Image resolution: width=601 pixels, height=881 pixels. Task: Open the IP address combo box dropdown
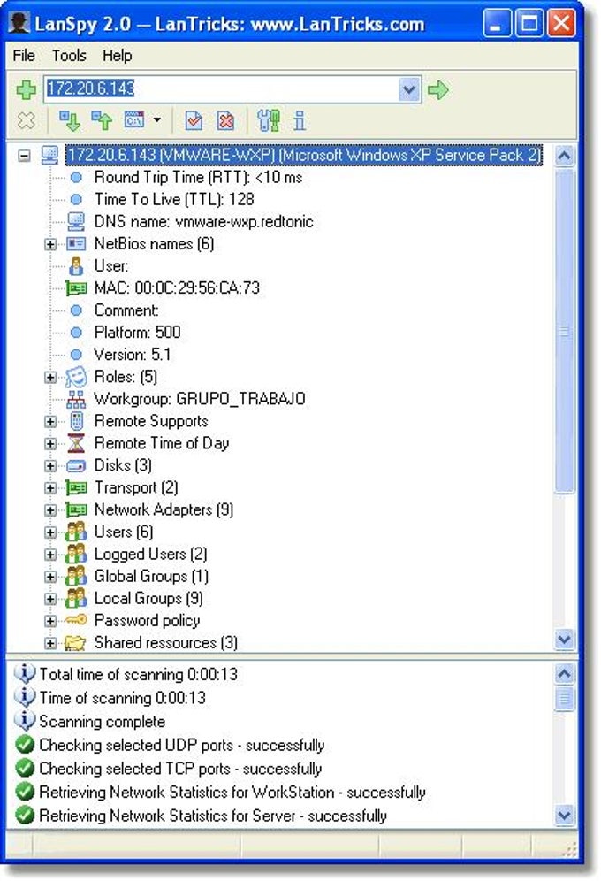click(x=409, y=88)
